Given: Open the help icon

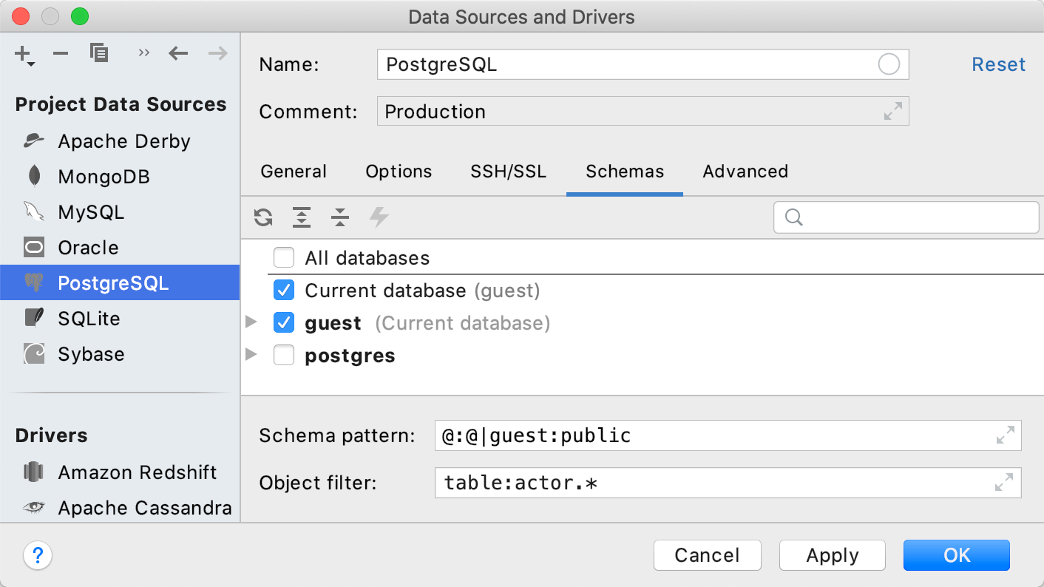Looking at the screenshot, I should [38, 555].
